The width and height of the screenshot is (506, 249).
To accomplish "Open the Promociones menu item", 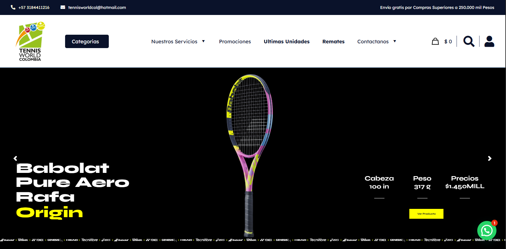I will 235,41.
